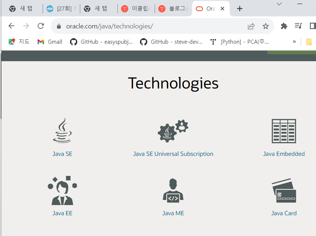Image resolution: width=316 pixels, height=236 pixels.
Task: Click the Technologies heading
Action: pos(173,83)
